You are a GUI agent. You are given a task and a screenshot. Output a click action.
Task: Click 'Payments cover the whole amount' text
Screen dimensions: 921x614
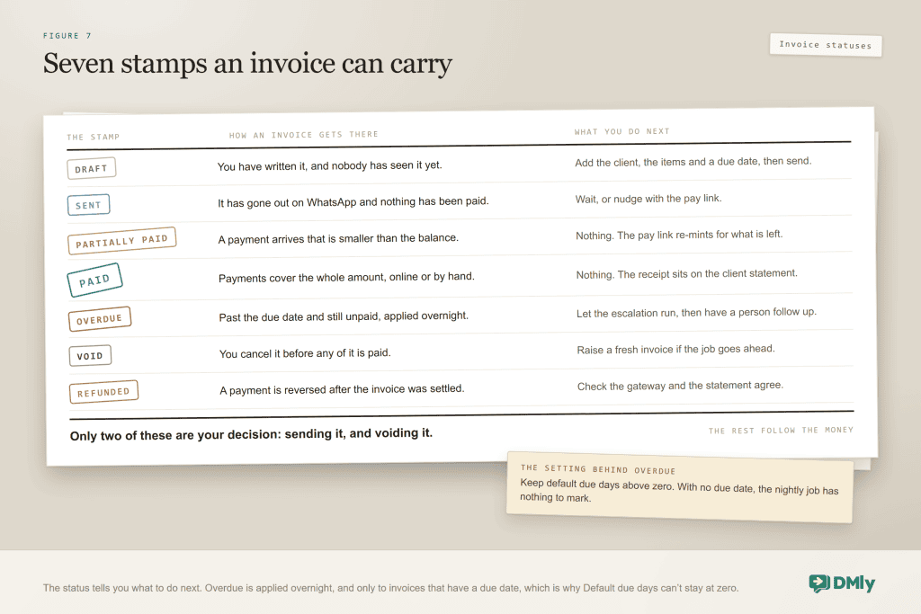coord(346,277)
